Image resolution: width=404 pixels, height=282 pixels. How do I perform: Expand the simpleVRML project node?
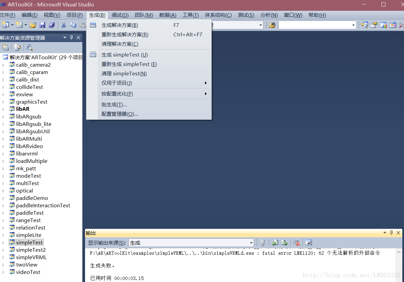(3, 257)
